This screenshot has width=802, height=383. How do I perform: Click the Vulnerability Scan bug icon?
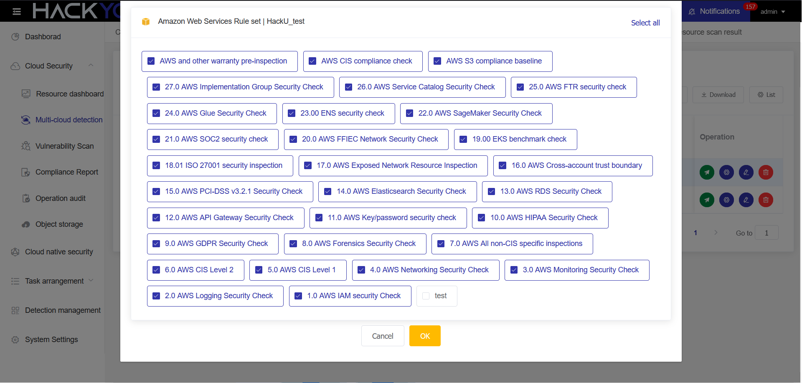click(26, 146)
